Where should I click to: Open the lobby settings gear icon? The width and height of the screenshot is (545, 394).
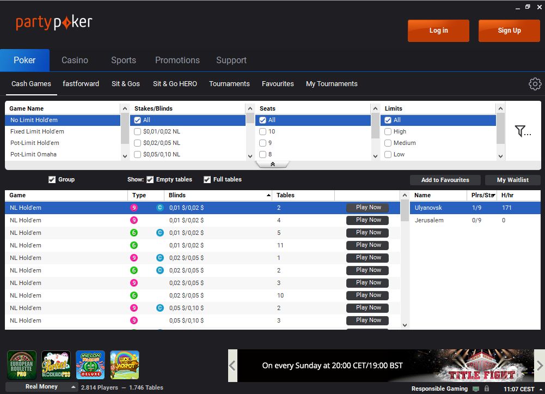[535, 84]
